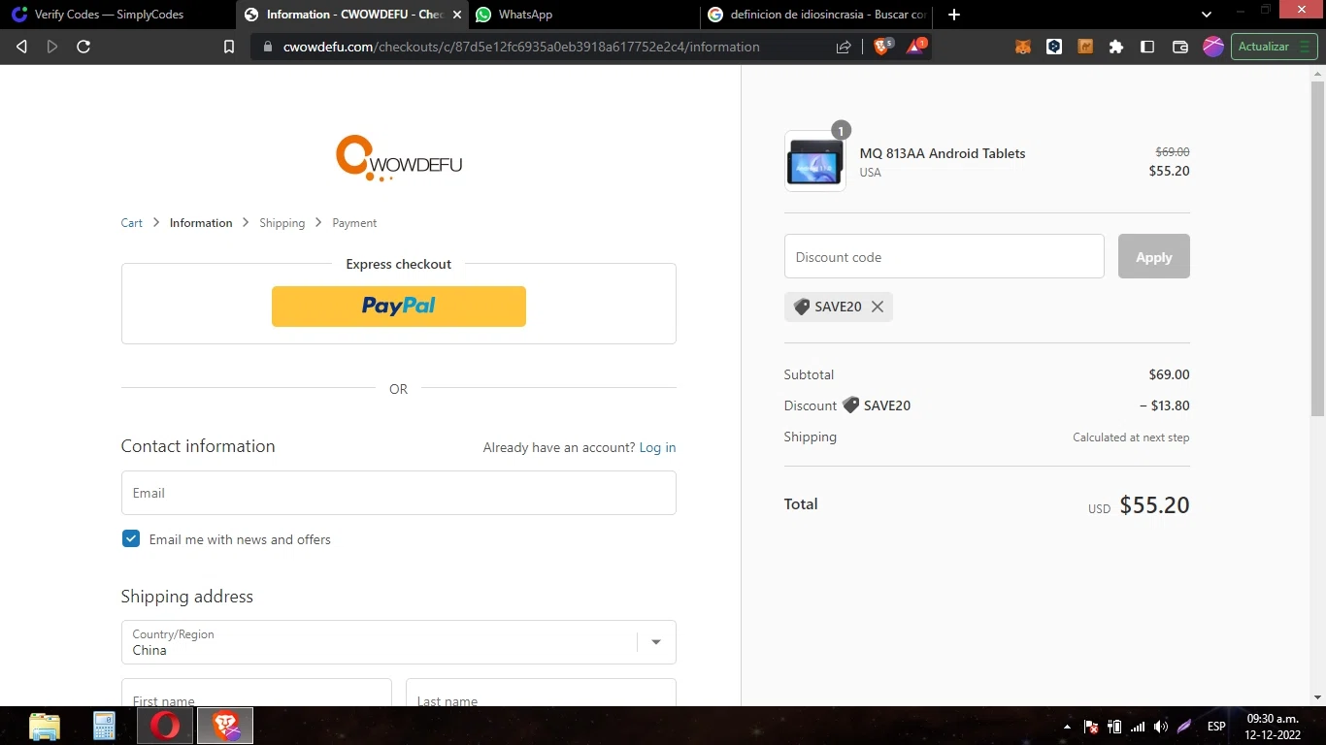Open Calculator from taskbar

click(x=104, y=726)
